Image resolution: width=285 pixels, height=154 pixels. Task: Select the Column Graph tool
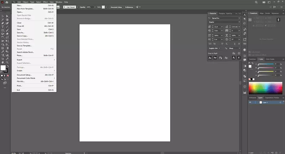pos(7,55)
